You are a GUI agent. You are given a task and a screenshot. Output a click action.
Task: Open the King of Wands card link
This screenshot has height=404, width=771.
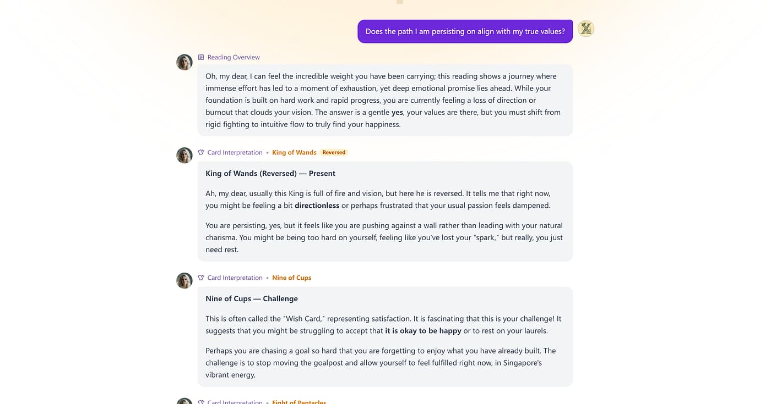coord(294,153)
